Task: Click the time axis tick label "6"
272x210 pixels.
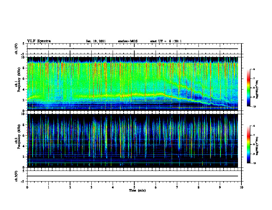Action: click(x=156, y=187)
